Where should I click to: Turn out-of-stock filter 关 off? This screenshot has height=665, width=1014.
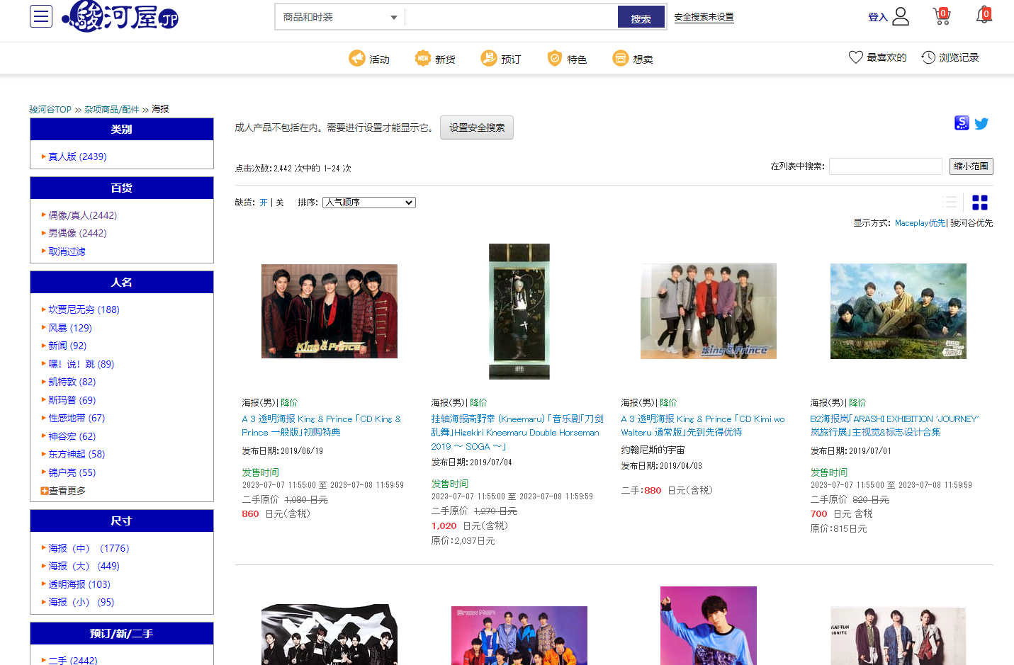pyautogui.click(x=280, y=203)
